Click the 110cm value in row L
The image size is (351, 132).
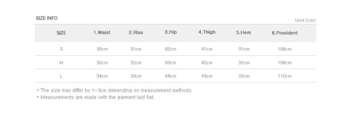[285, 76]
